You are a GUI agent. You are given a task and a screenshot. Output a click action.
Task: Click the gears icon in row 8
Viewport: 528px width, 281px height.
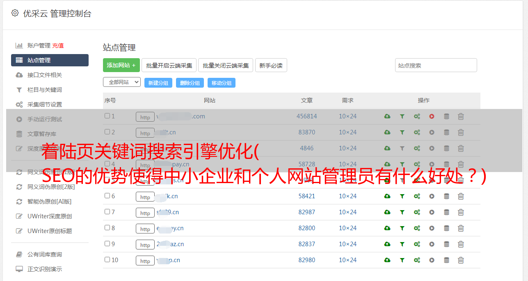click(x=417, y=228)
